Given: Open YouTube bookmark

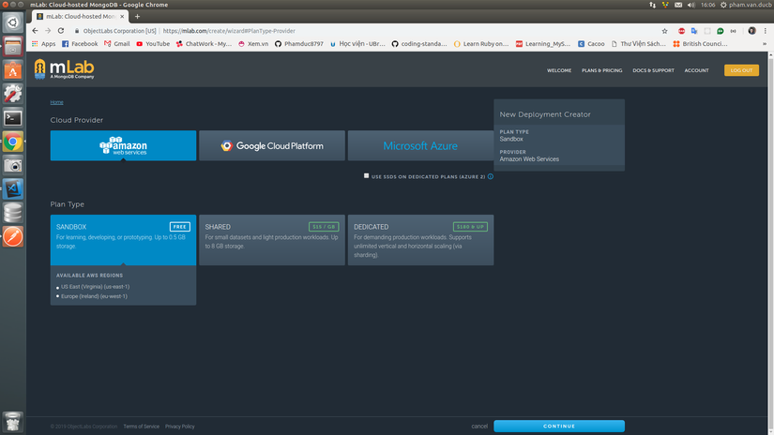Looking at the screenshot, I should tap(153, 44).
